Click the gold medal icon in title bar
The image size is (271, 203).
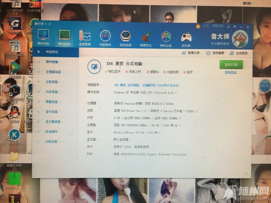click(x=198, y=26)
